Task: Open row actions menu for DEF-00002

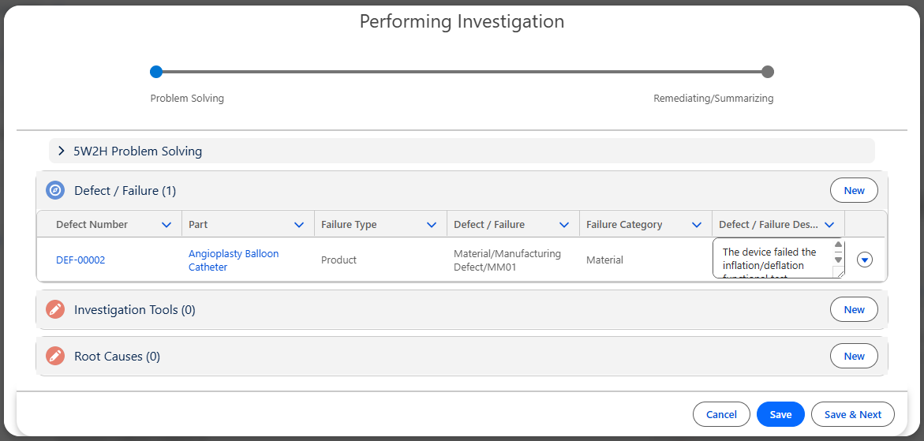Action: tap(865, 260)
